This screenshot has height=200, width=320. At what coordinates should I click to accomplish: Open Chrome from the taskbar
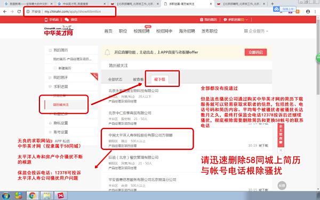pyautogui.click(x=33, y=196)
